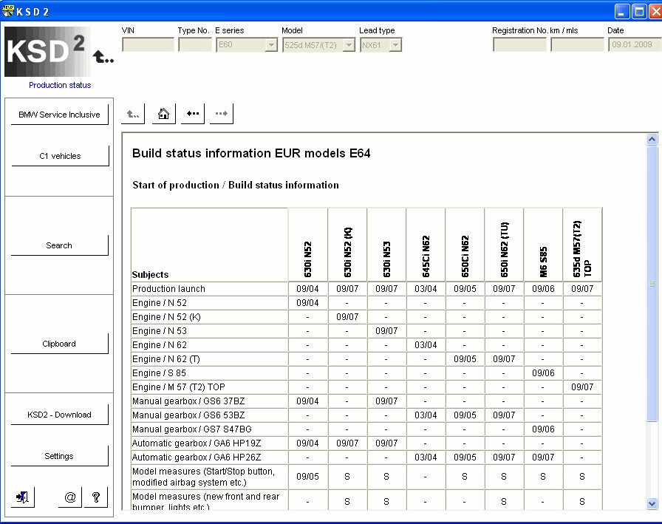Open the Search section
The image size is (662, 524).
(x=60, y=245)
